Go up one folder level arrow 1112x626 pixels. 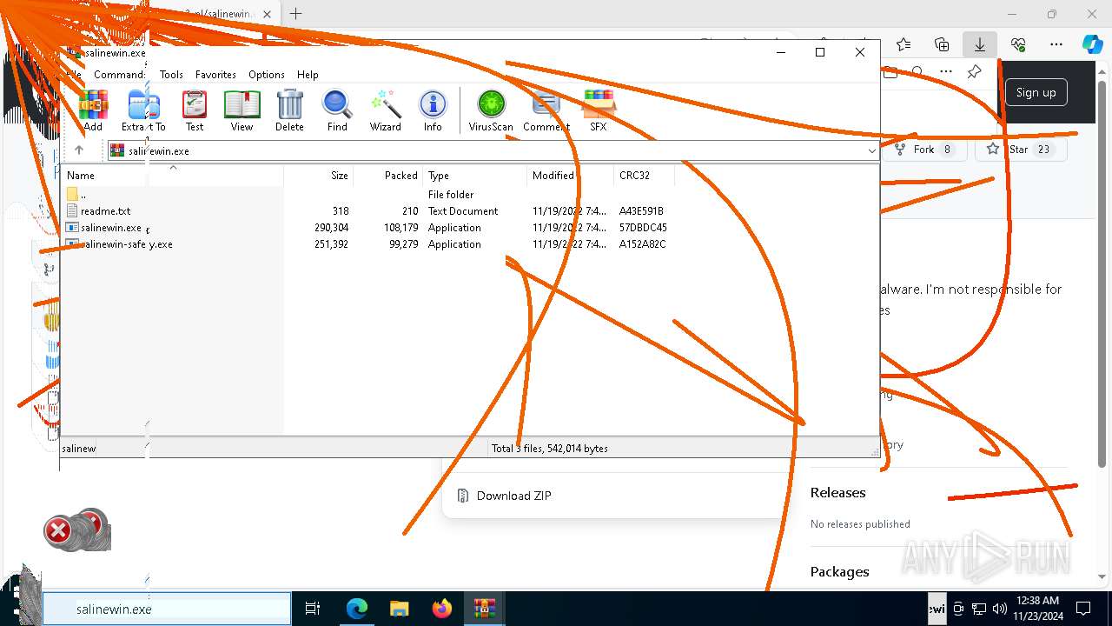[x=79, y=150]
